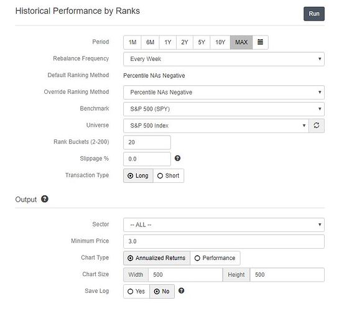The image size is (357, 311).
Task: Click the 'Percentile NAs Negative' default method text
Action: pos(154,76)
